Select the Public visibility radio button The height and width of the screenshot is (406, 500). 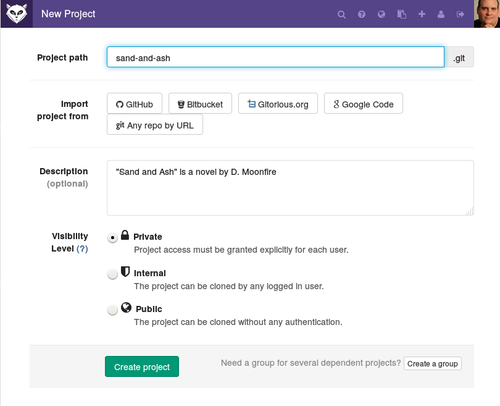pos(112,310)
